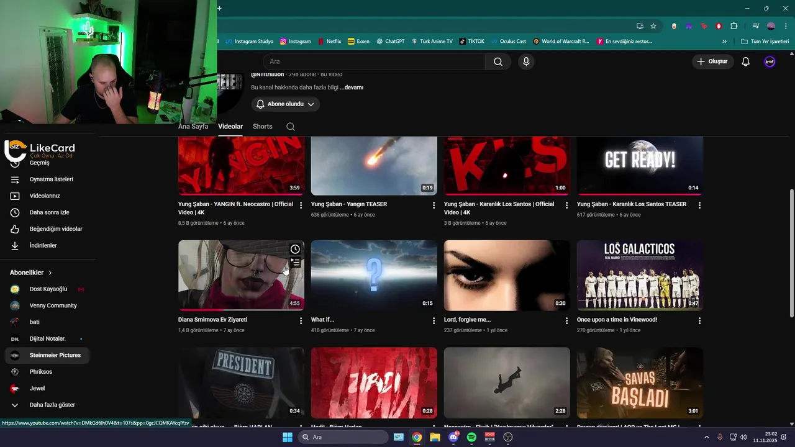Add Diana Smirnova video to watch later
Image resolution: width=795 pixels, height=447 pixels.
(x=295, y=249)
